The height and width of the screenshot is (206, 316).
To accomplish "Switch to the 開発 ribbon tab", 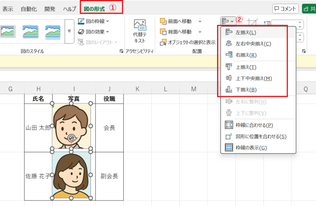I will pyautogui.click(x=49, y=9).
